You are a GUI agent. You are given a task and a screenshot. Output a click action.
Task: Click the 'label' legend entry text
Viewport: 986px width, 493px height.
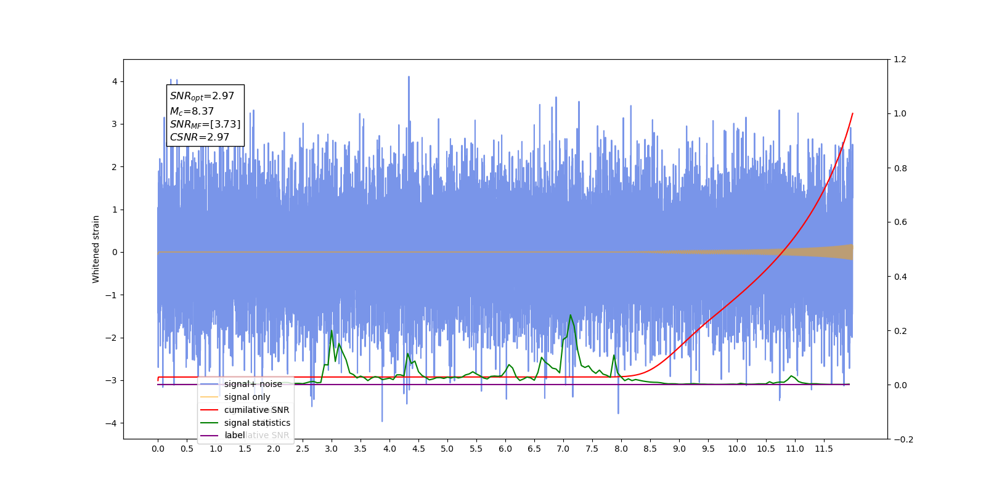coord(235,436)
